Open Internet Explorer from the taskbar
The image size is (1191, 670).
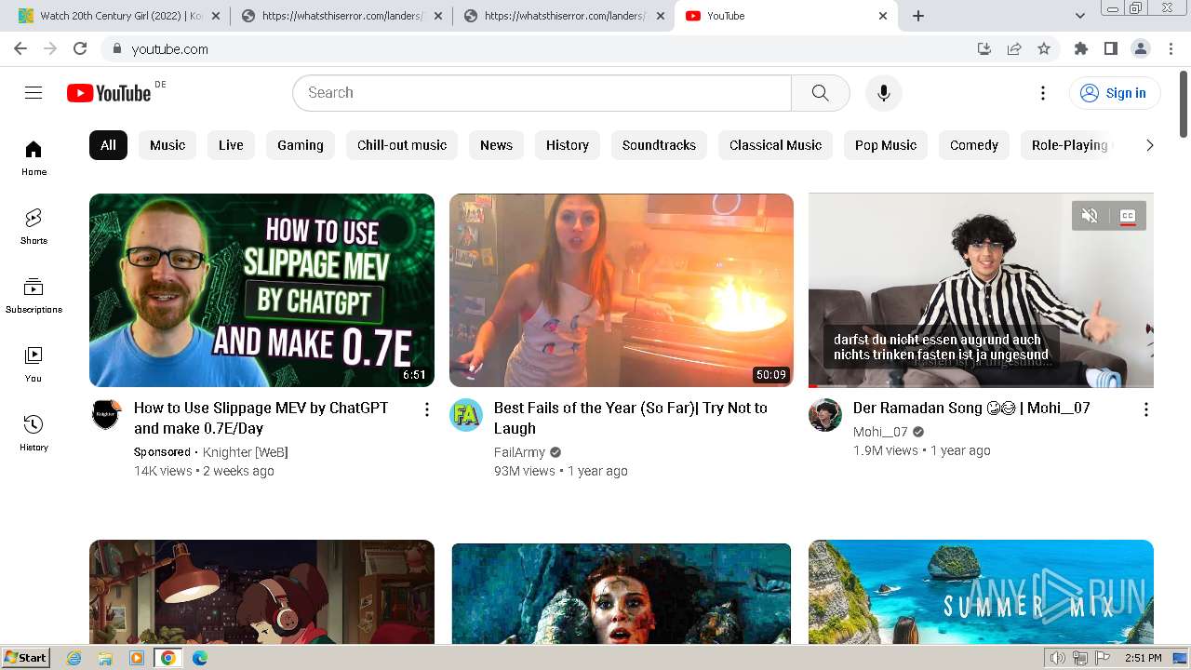[74, 658]
